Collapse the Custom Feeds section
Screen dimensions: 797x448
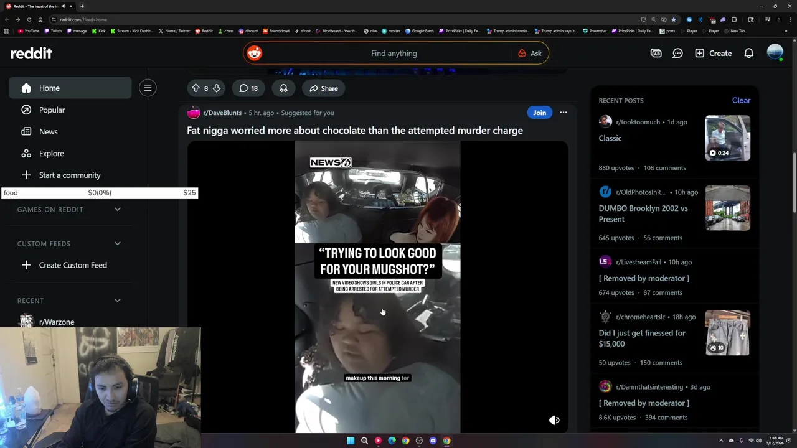coord(117,244)
